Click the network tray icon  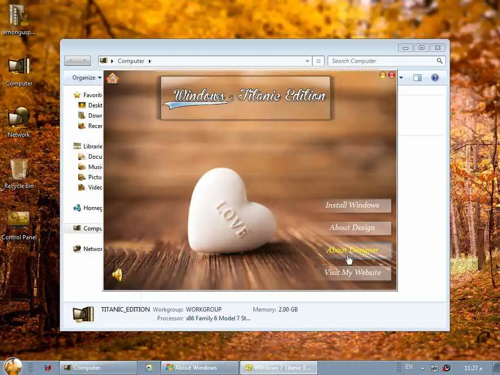pyautogui.click(x=434, y=368)
